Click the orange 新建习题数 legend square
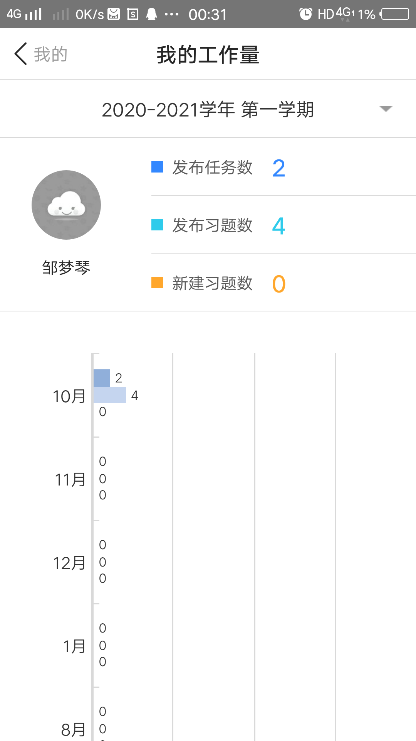 click(x=157, y=283)
